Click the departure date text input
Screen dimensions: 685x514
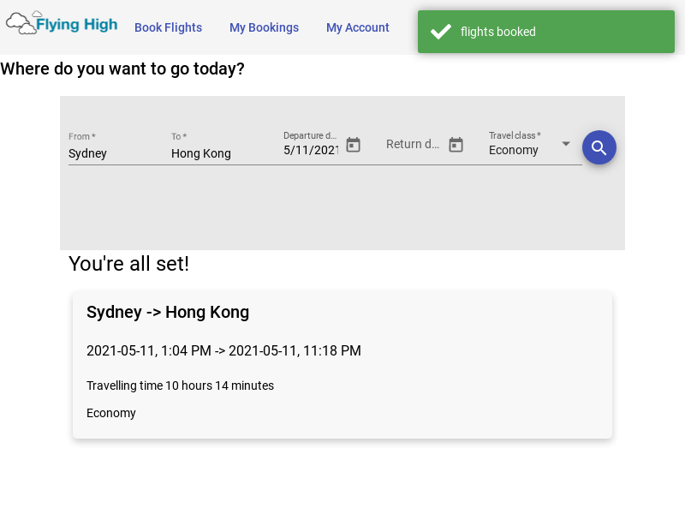pos(311,150)
